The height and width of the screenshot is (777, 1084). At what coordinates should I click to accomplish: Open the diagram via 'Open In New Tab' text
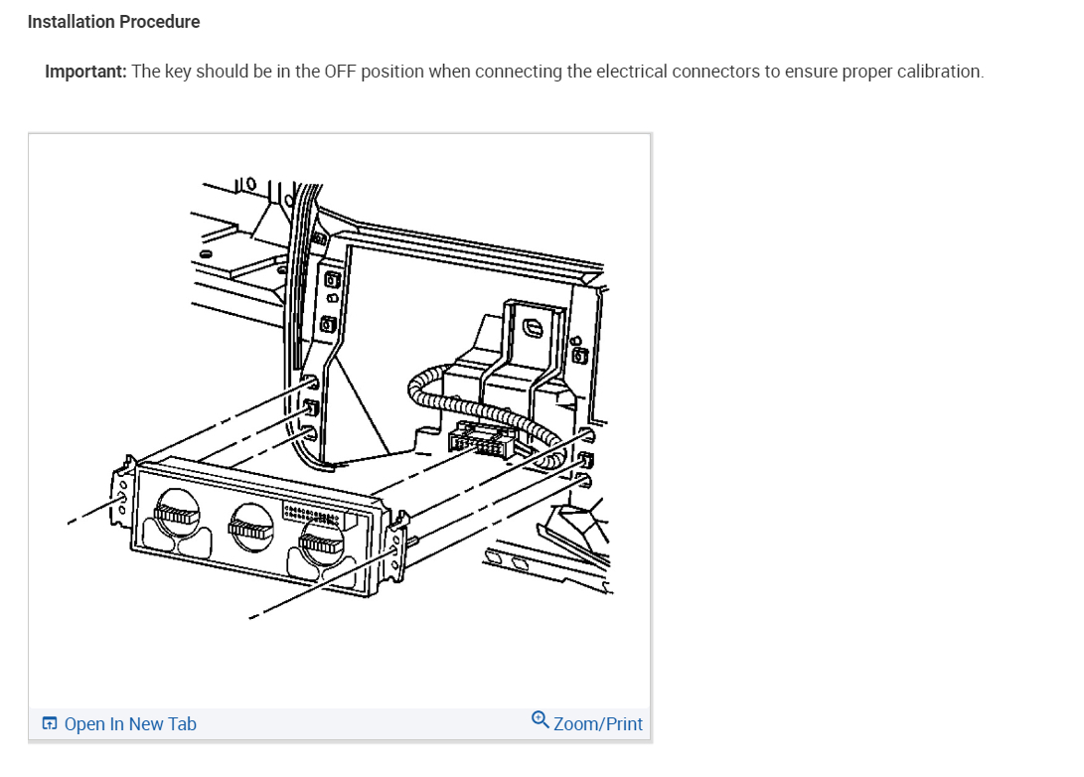click(x=130, y=723)
